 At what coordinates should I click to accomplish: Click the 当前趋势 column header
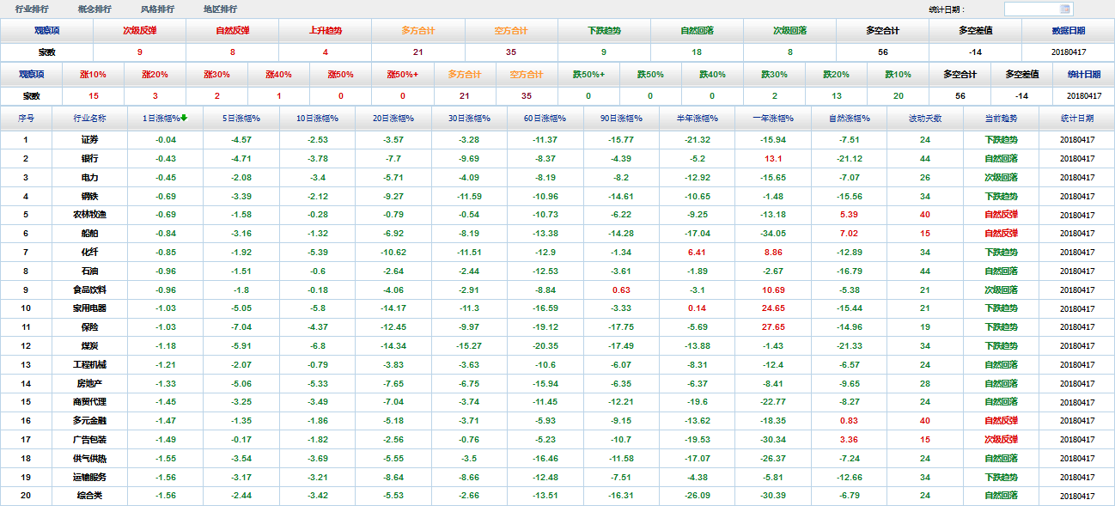pyautogui.click(x=1001, y=118)
